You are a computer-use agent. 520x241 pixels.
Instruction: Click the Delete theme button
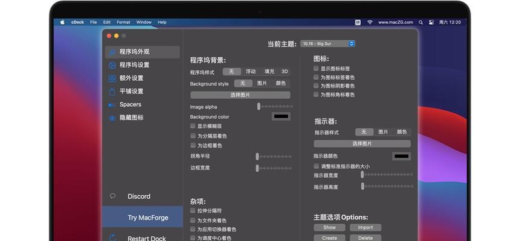tap(365, 238)
